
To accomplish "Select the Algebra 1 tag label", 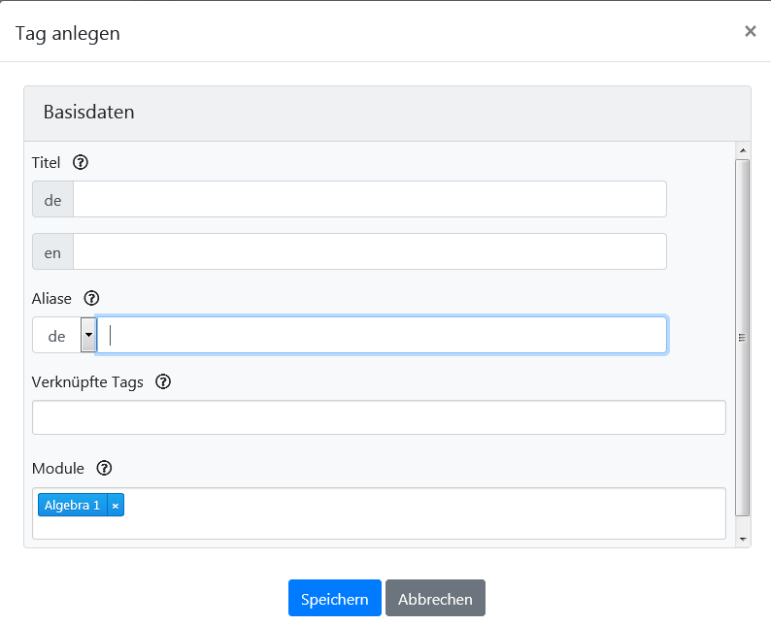I will (x=73, y=506).
